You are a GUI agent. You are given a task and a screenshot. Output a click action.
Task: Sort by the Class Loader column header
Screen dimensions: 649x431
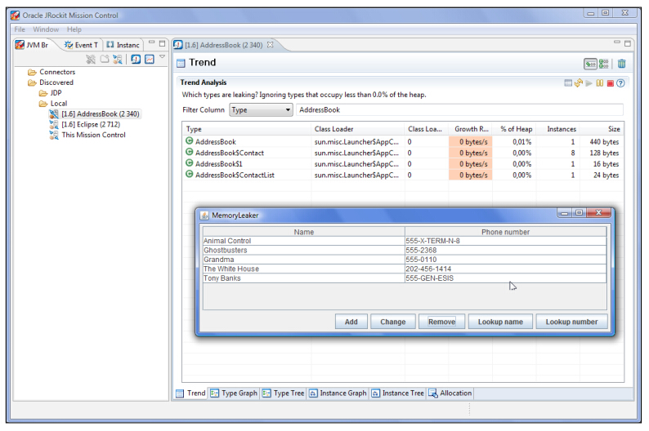pyautogui.click(x=358, y=129)
